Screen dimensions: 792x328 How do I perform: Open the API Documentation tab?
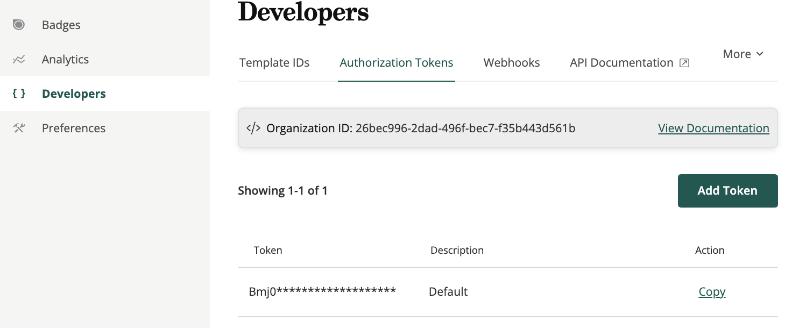click(x=621, y=63)
